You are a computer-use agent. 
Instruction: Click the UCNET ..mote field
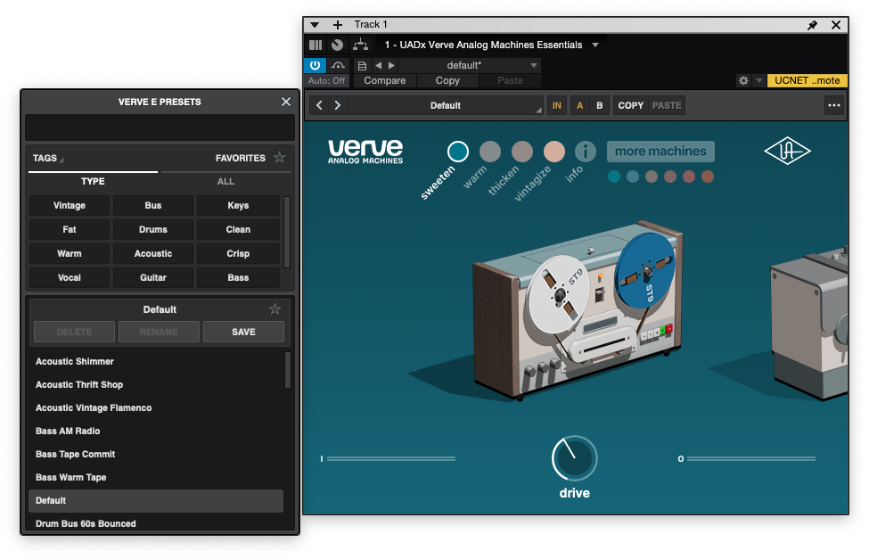click(807, 81)
